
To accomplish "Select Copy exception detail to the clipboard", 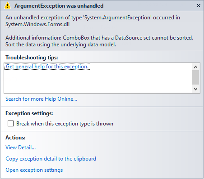I will [x=51, y=159].
